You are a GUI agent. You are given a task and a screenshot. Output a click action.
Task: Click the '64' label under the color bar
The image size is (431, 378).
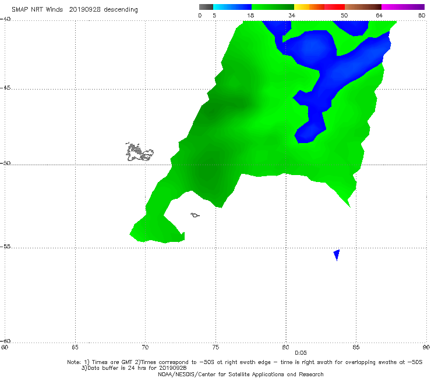[379, 15]
